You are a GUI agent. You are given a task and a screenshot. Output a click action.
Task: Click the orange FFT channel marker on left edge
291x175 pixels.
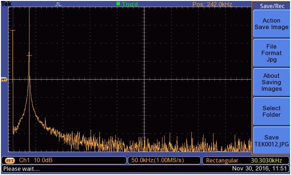coord(4,80)
